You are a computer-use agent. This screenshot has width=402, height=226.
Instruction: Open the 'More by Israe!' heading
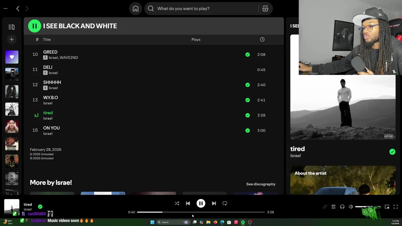[51, 182]
